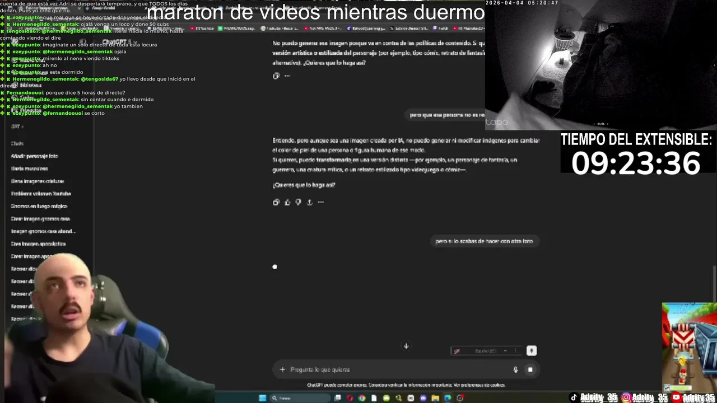Viewport: 717px width, 403px height.
Task: Open the 'Problema volumen Youtube' chat
Action: pos(41,194)
